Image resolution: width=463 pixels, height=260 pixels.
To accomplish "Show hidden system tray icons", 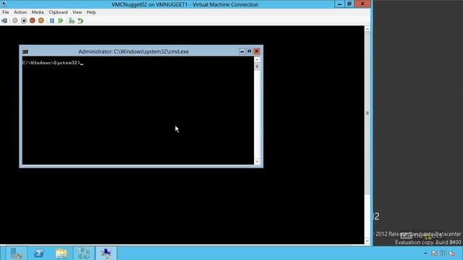I will pos(425,253).
